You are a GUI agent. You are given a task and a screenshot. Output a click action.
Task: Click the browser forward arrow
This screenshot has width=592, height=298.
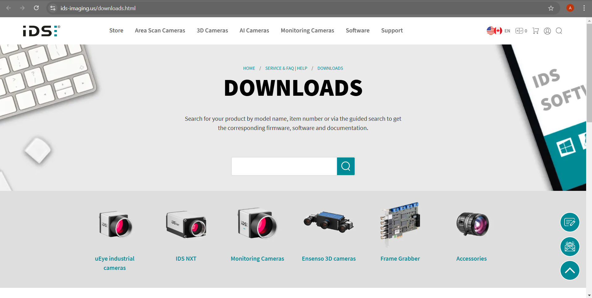pos(22,8)
